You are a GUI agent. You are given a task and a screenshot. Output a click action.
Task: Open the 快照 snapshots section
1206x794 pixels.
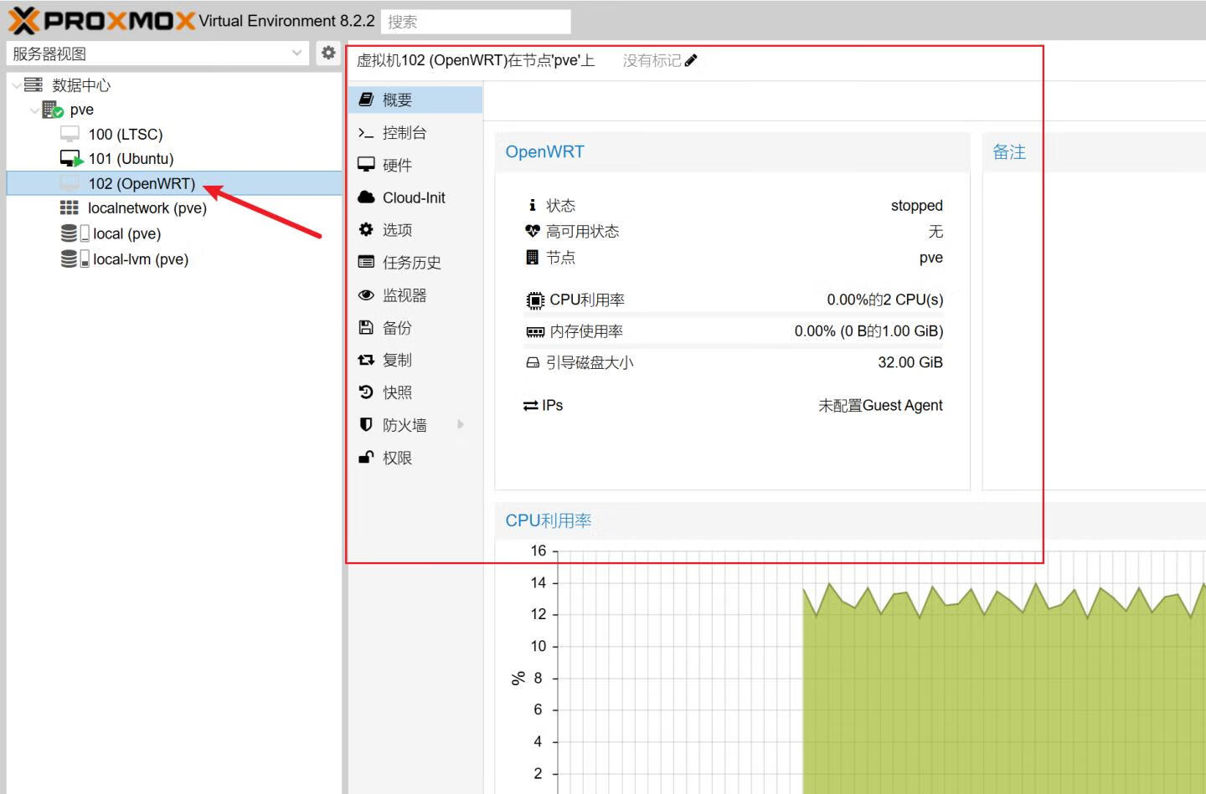point(397,392)
